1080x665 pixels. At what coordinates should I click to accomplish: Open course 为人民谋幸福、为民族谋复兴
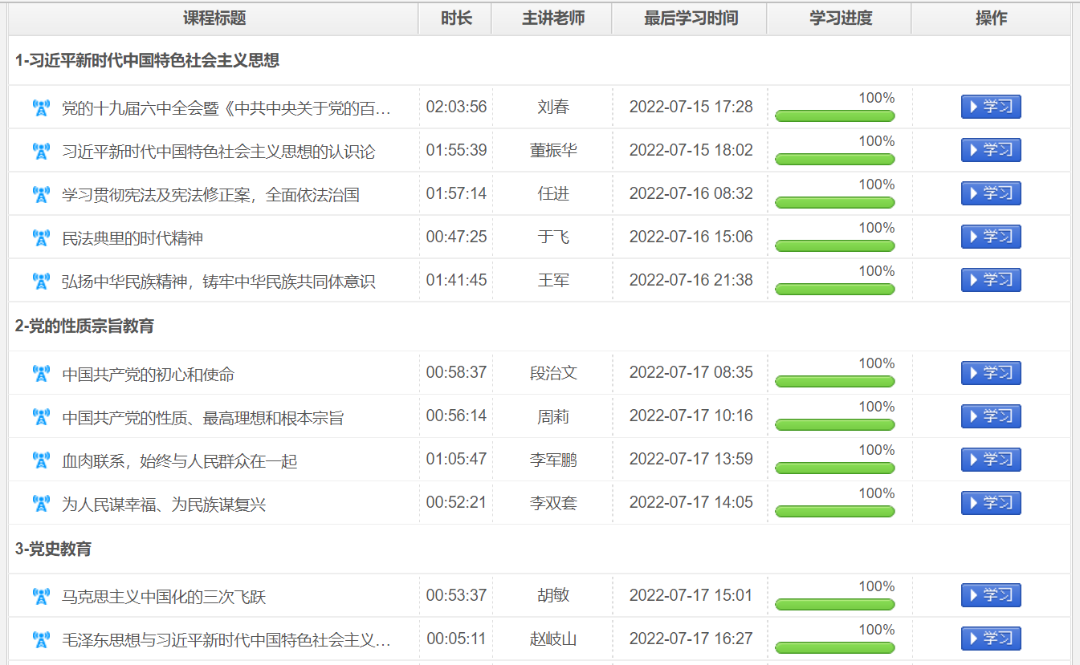(x=164, y=505)
